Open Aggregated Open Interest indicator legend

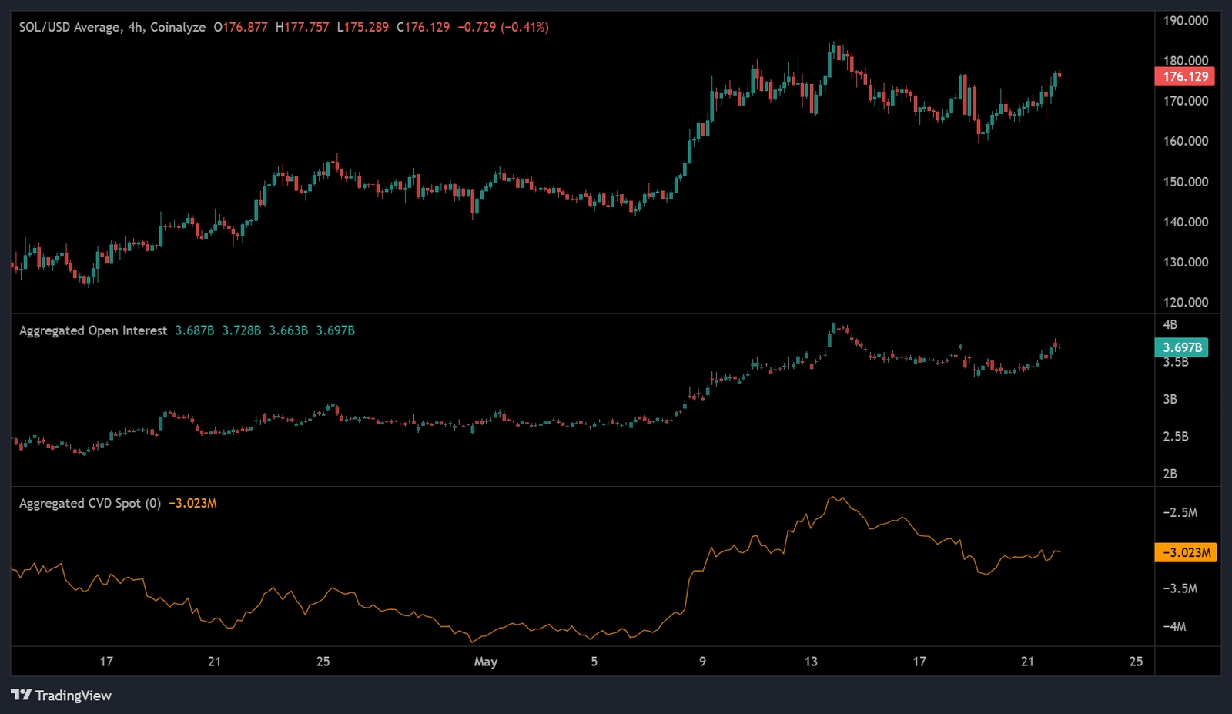93,330
